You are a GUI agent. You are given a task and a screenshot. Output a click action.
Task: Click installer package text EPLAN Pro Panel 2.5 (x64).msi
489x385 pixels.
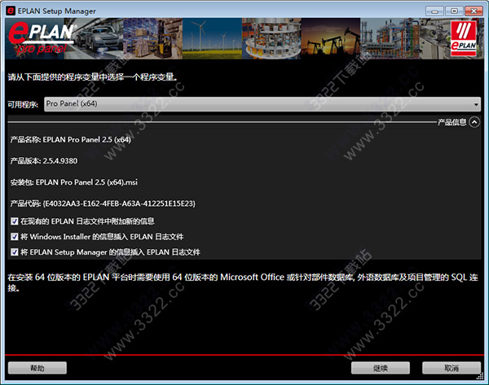pyautogui.click(x=86, y=182)
